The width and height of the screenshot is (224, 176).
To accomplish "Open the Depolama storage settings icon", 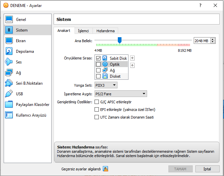I will pyautogui.click(x=9, y=51).
